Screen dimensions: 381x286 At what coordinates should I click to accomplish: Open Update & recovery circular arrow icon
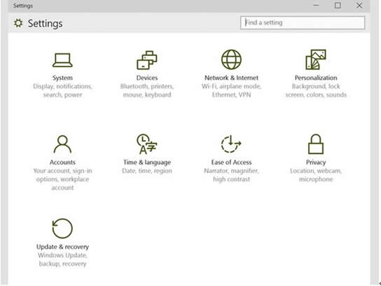(x=62, y=229)
